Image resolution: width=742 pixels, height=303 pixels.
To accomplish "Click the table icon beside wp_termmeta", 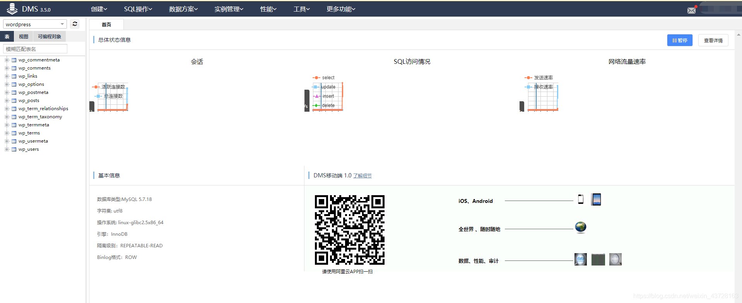I will coord(14,125).
